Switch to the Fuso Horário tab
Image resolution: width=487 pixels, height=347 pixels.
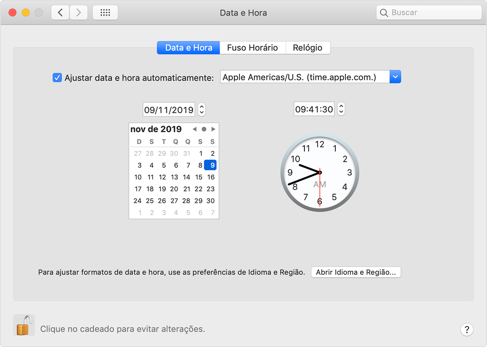click(252, 48)
